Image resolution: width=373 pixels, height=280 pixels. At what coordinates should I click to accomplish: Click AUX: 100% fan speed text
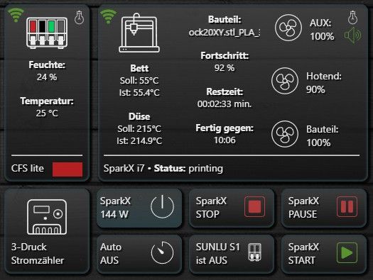pos(322,30)
